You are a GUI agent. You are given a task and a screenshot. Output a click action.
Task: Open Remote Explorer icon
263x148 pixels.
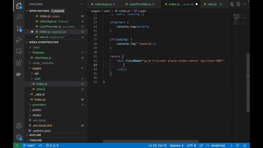click(19, 51)
